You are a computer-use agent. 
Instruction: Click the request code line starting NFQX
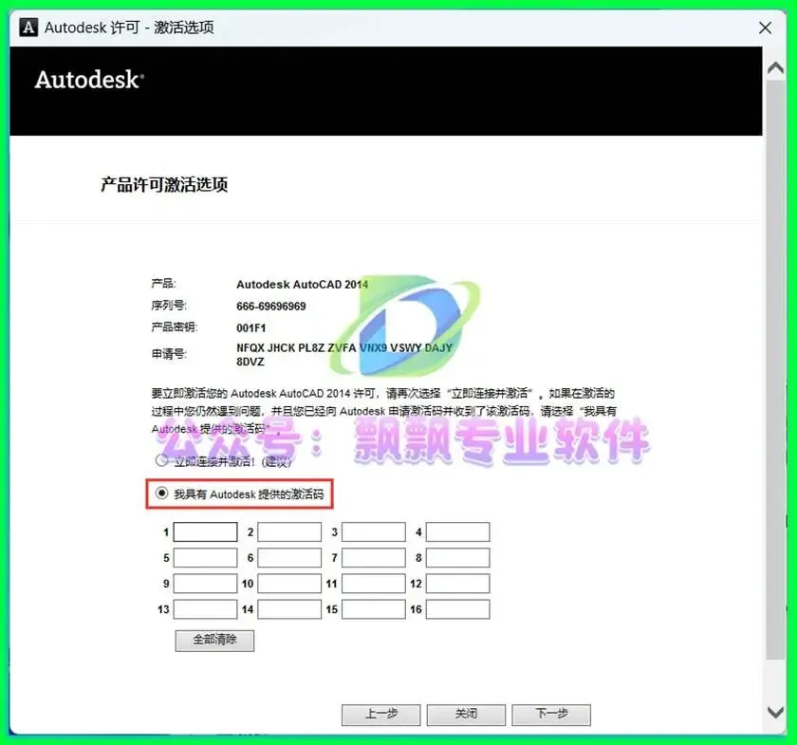coord(344,348)
